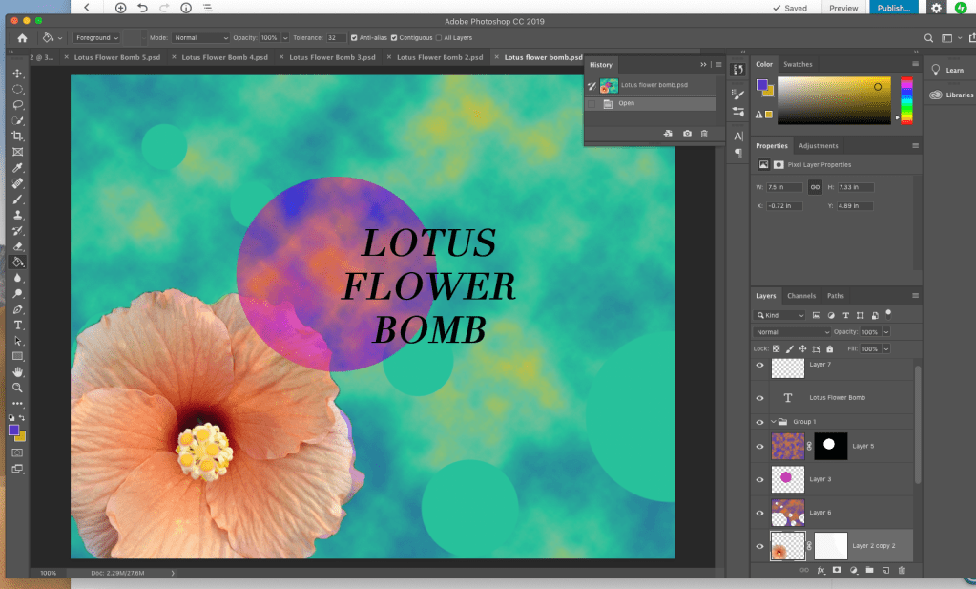The width and height of the screenshot is (976, 589).
Task: Open the layer blend mode Normal dropdown
Action: pos(792,332)
